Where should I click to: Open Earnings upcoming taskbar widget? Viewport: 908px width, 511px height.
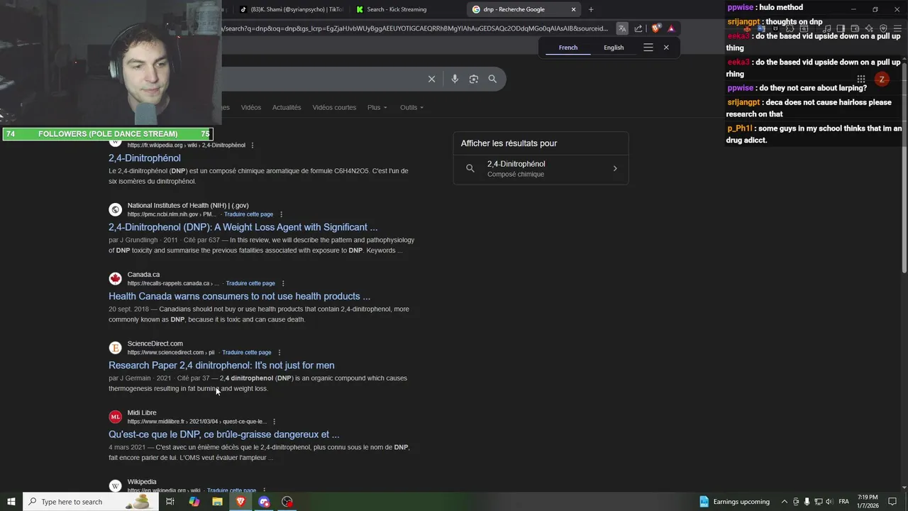tap(734, 502)
